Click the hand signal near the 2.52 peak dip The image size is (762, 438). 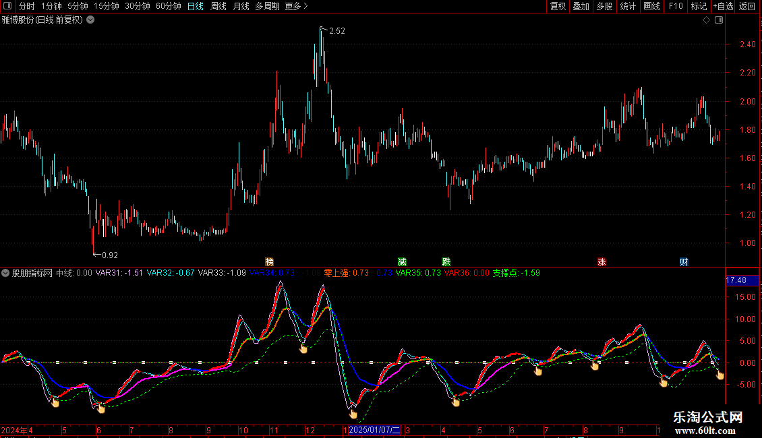(303, 348)
